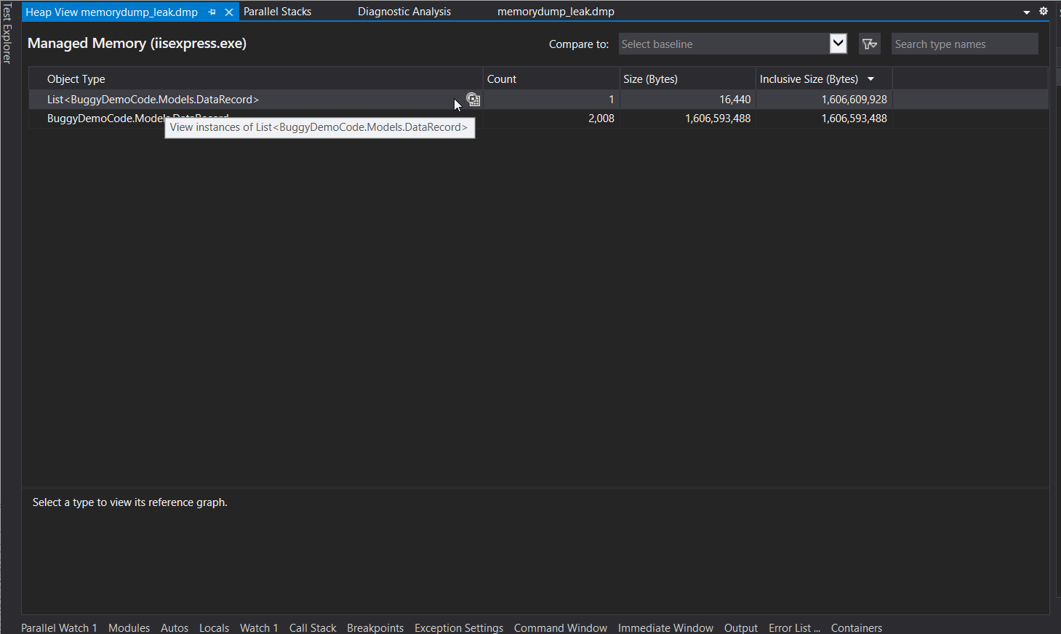
Task: Open the Immediate Window tab
Action: 665,627
